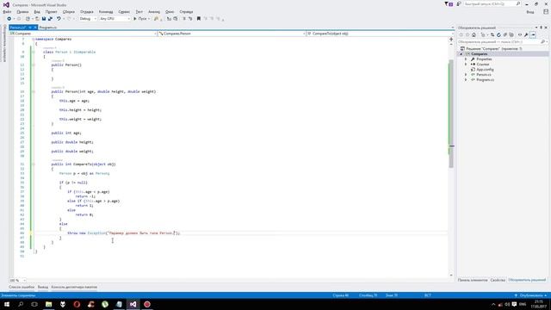This screenshot has width=551, height=310.
Task: Click the feedback icon beside Quick Launch
Action: 459,3
